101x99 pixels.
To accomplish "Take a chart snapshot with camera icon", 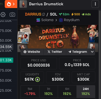I will 12,15.
